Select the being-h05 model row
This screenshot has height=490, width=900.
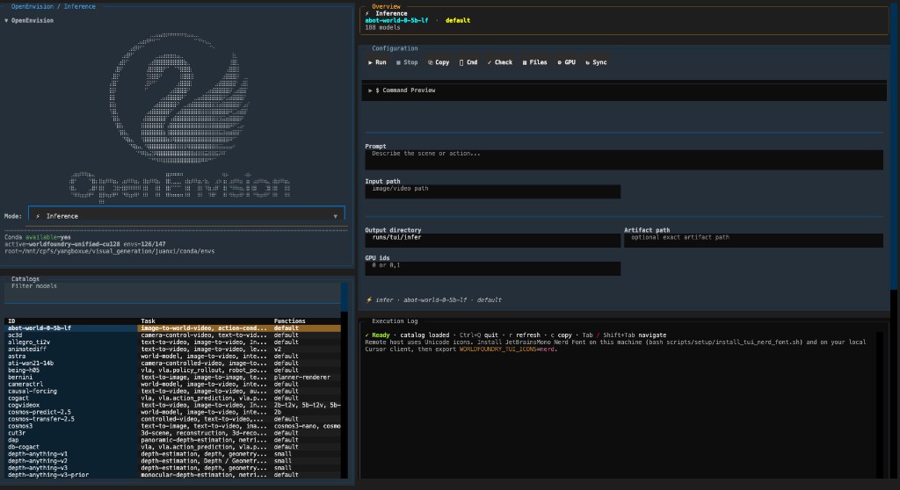tap(172, 370)
